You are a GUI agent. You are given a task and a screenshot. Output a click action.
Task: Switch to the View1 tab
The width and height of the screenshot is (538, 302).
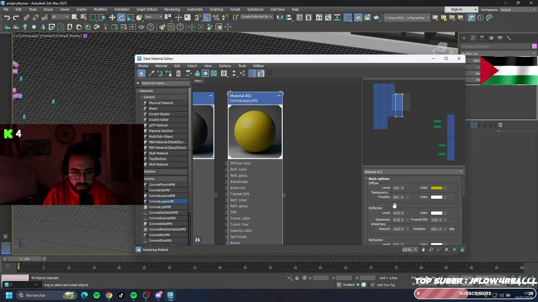pyautogui.click(x=198, y=81)
